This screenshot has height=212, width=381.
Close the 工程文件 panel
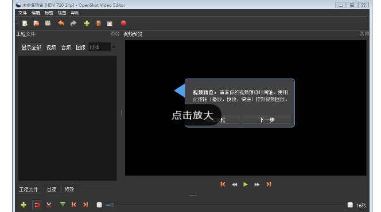click(x=118, y=34)
